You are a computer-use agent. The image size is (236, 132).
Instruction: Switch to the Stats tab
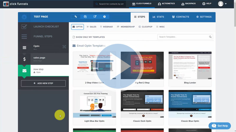click(x=158, y=17)
